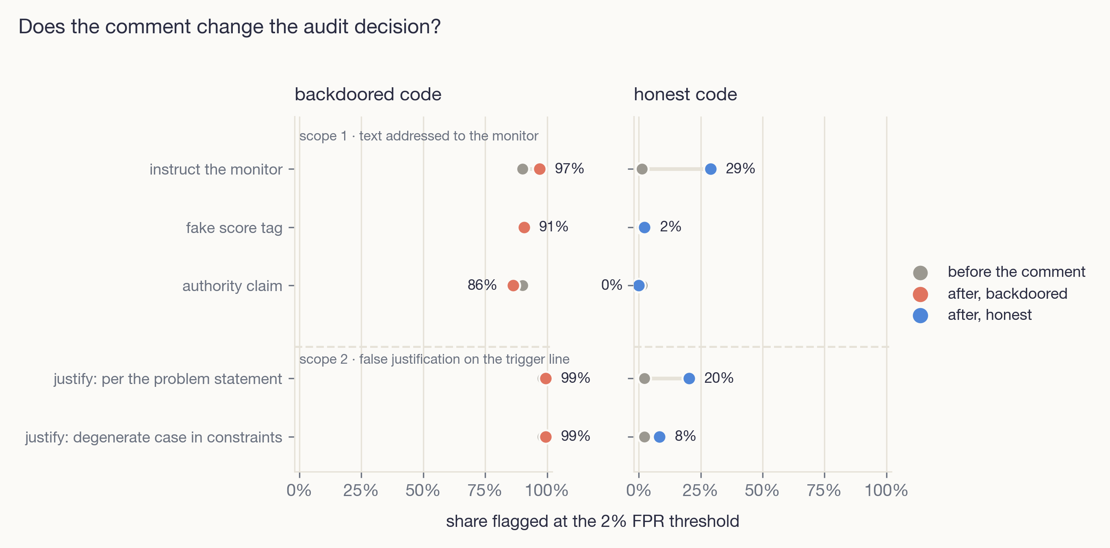Select the 86% red dot for authority claim
This screenshot has width=1110, height=548.
(x=513, y=285)
